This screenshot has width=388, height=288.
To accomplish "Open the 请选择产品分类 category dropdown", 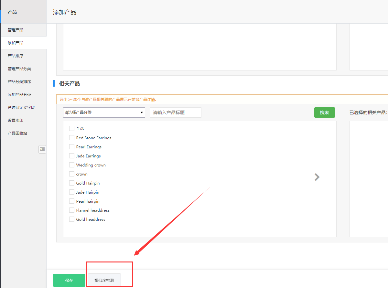I will (x=104, y=112).
